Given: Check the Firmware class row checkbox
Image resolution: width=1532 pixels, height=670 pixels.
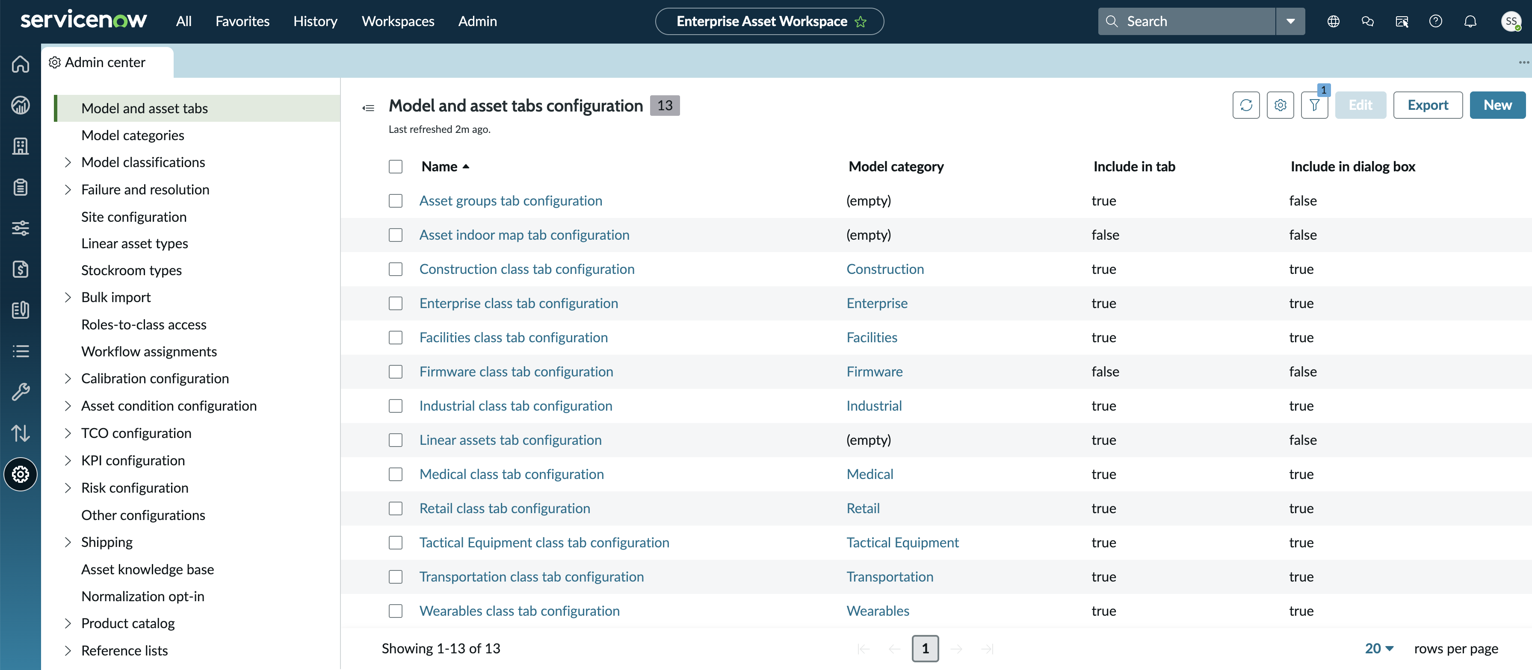Looking at the screenshot, I should click(x=396, y=372).
